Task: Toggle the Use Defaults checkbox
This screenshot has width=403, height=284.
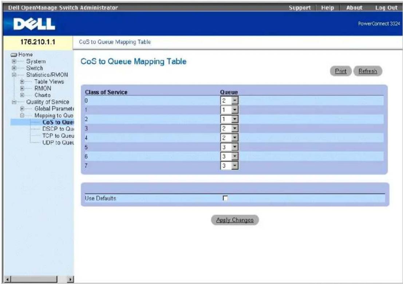Action: [225, 198]
